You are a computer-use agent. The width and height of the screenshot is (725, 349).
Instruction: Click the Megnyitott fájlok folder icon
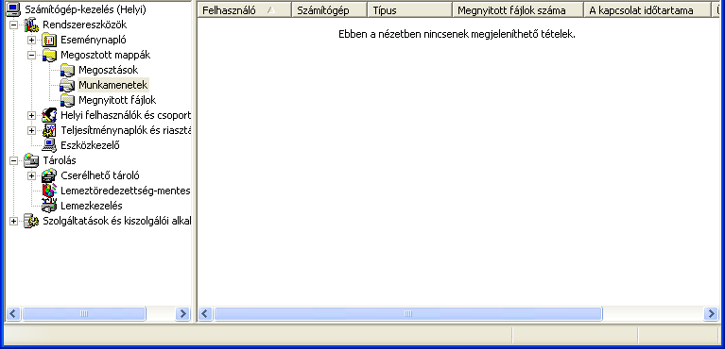(x=67, y=100)
